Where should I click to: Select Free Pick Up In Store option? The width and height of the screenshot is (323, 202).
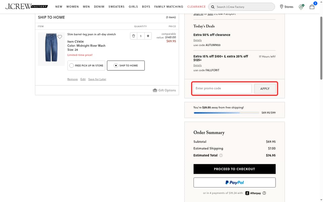(x=86, y=66)
